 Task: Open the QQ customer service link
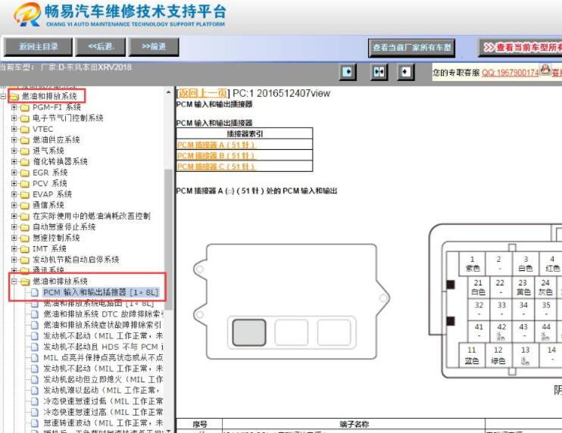(510, 73)
